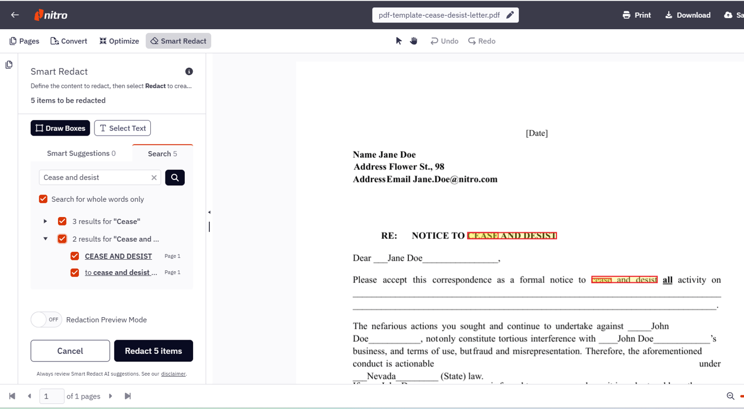Viewport: 744px width, 409px height.
Task: Collapse the side panel with arrow handle
Action: pos(209,212)
